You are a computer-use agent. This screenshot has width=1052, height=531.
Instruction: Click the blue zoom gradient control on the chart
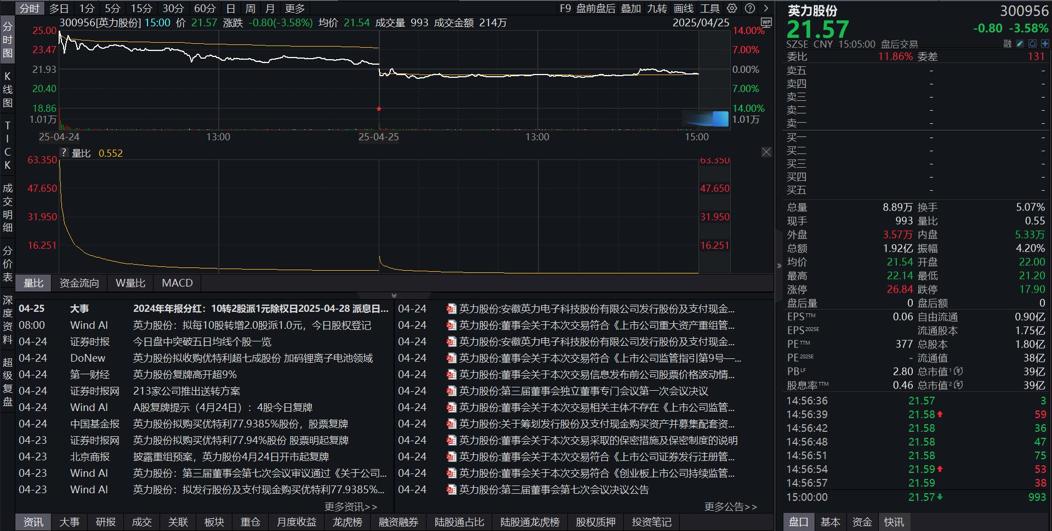(706, 118)
